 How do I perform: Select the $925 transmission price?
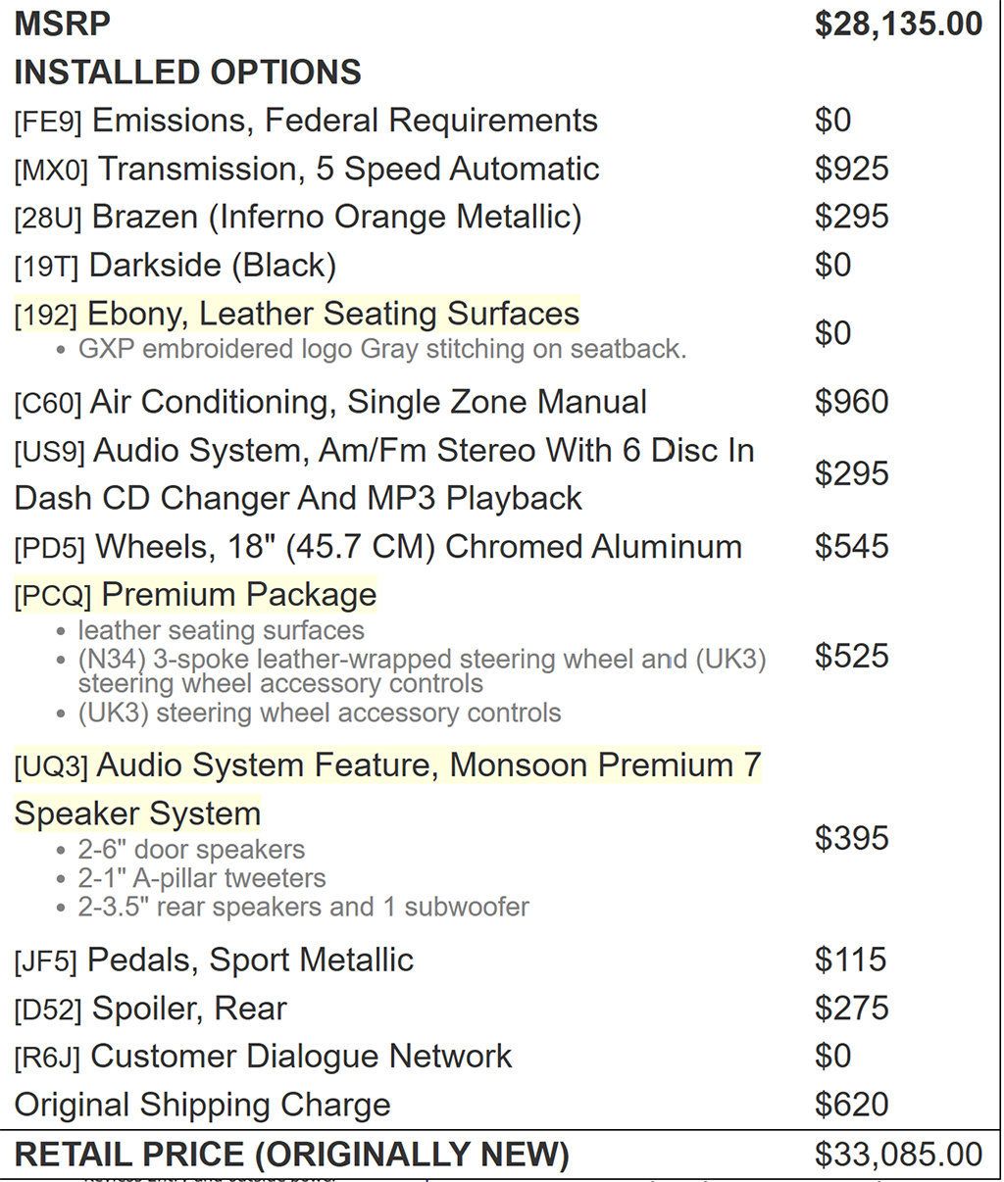coord(852,169)
